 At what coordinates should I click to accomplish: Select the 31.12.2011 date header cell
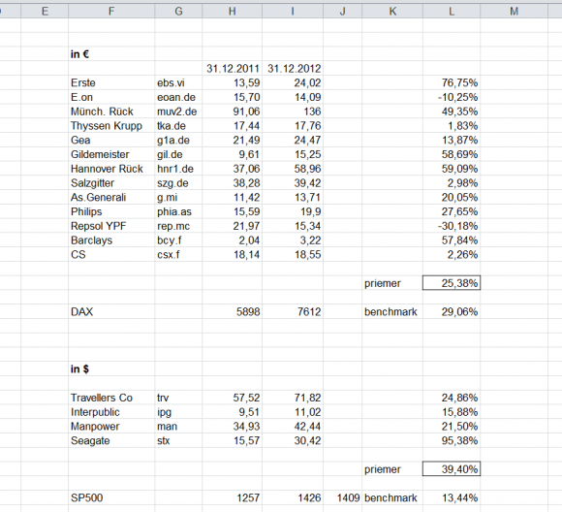(x=233, y=69)
